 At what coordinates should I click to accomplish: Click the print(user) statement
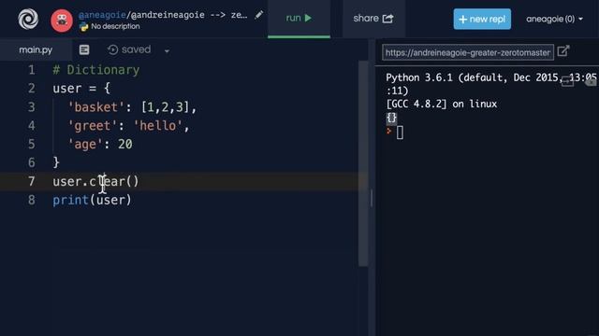(92, 200)
